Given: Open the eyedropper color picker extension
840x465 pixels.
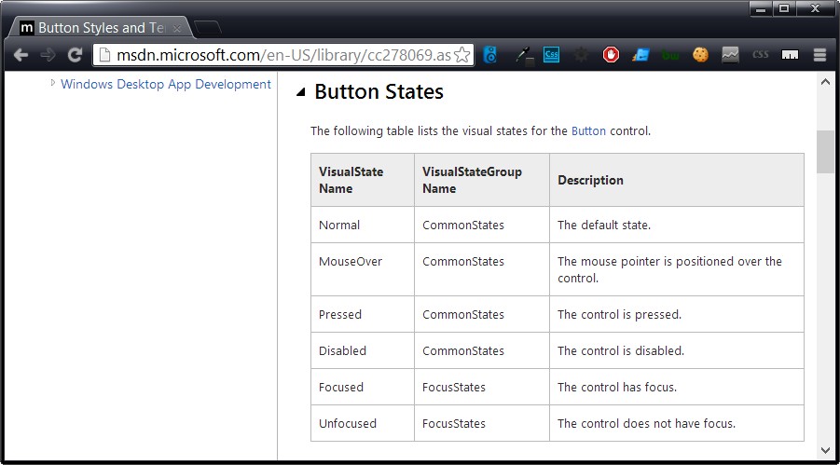Looking at the screenshot, I should pyautogui.click(x=523, y=55).
